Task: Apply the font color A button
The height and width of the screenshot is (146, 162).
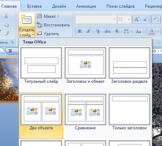Action: (x=152, y=31)
